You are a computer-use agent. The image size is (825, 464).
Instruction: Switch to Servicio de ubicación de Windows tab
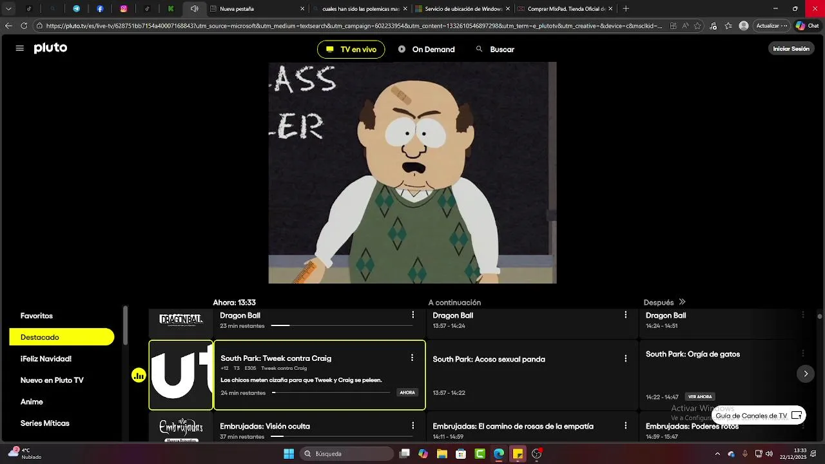463,9
